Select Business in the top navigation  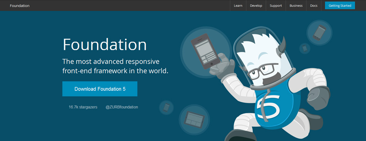tap(296, 6)
